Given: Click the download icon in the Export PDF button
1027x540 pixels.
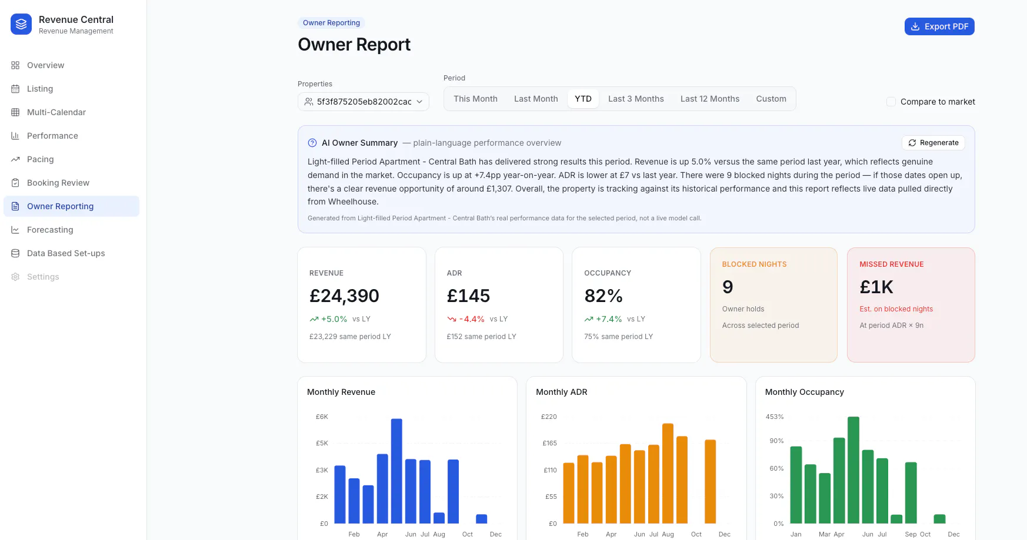Looking at the screenshot, I should (915, 26).
